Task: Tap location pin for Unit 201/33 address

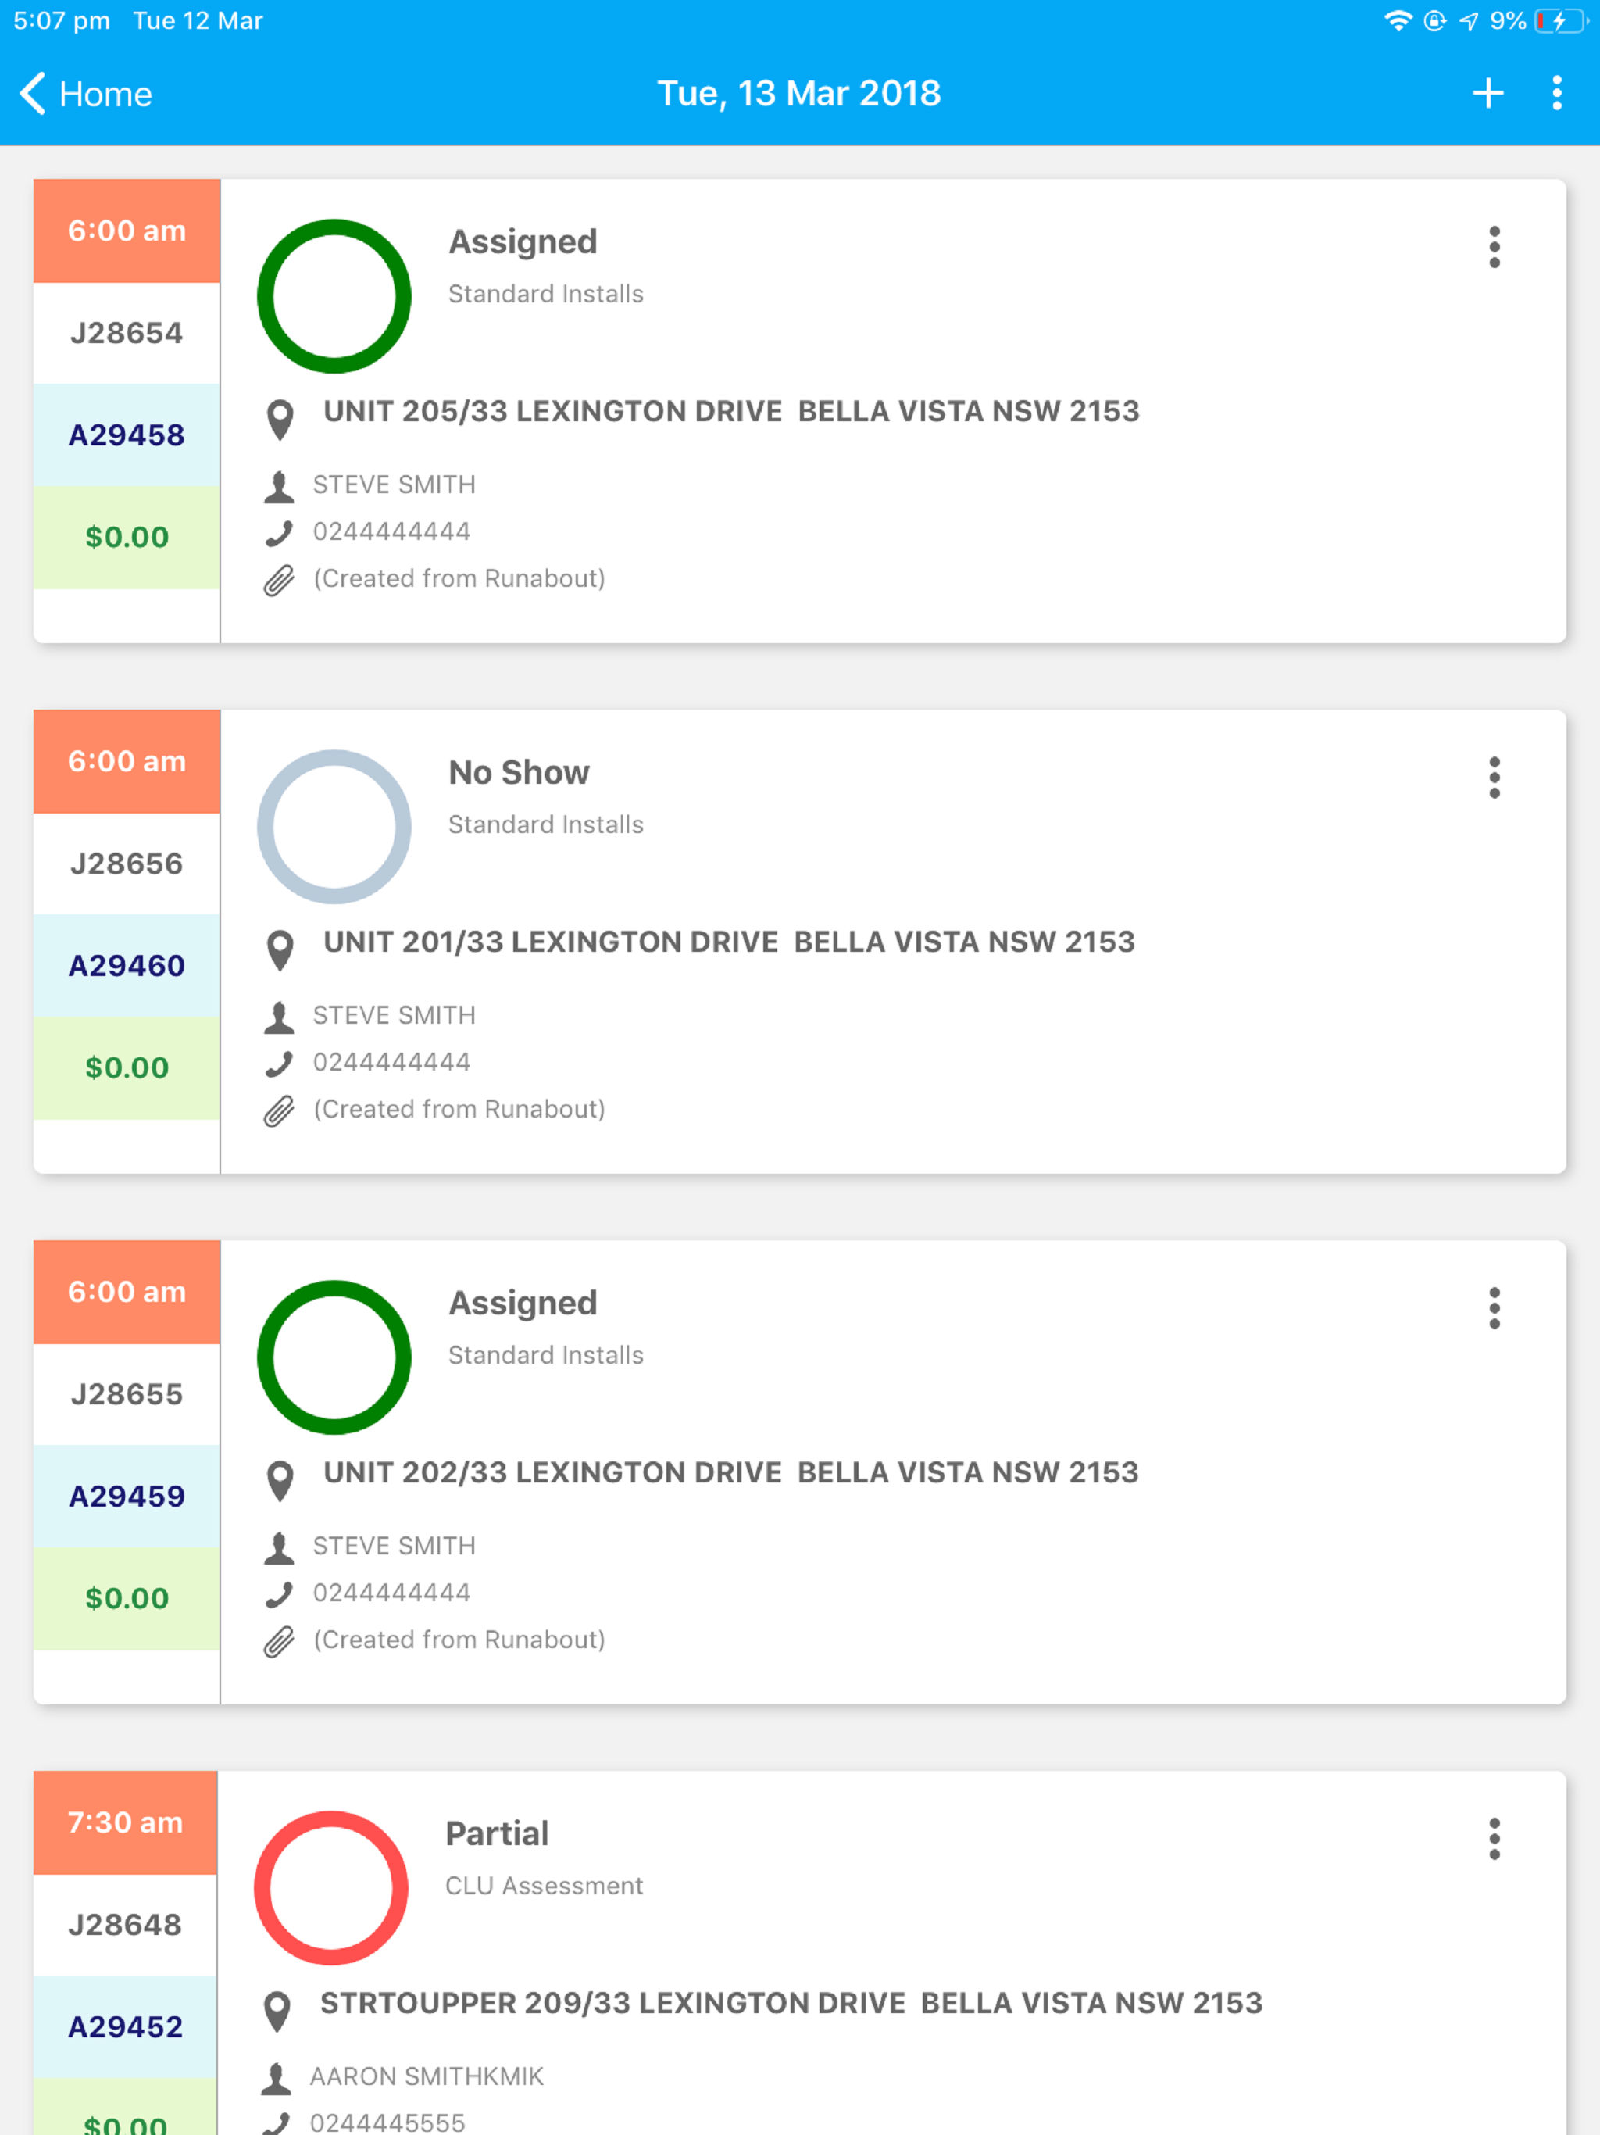Action: (x=280, y=949)
